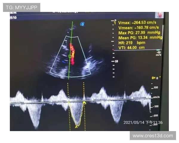This screenshot has width=179, height=143.
Task: Select the Vmax measurement readout
Action: tap(137, 23)
